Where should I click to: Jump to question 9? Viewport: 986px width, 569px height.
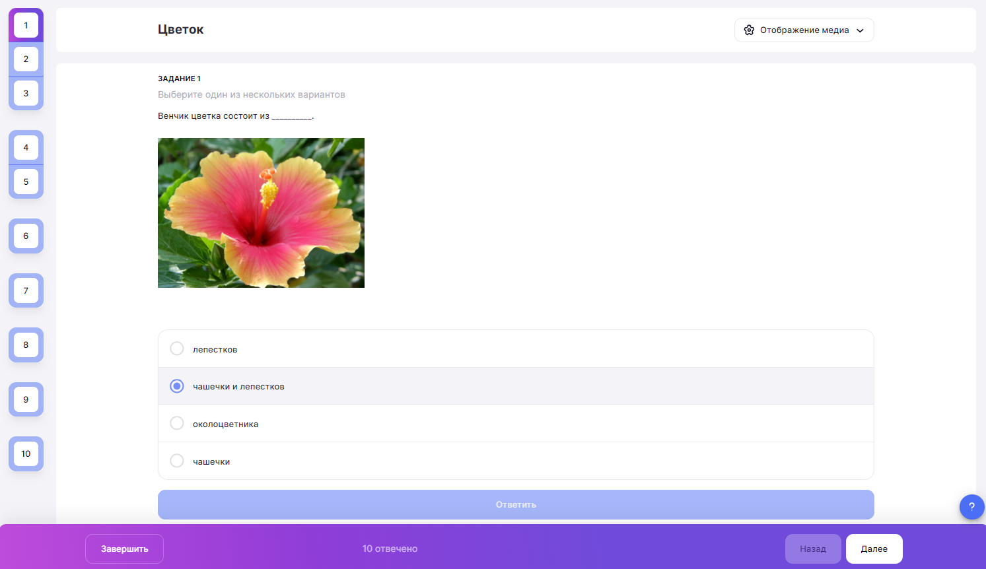(26, 399)
